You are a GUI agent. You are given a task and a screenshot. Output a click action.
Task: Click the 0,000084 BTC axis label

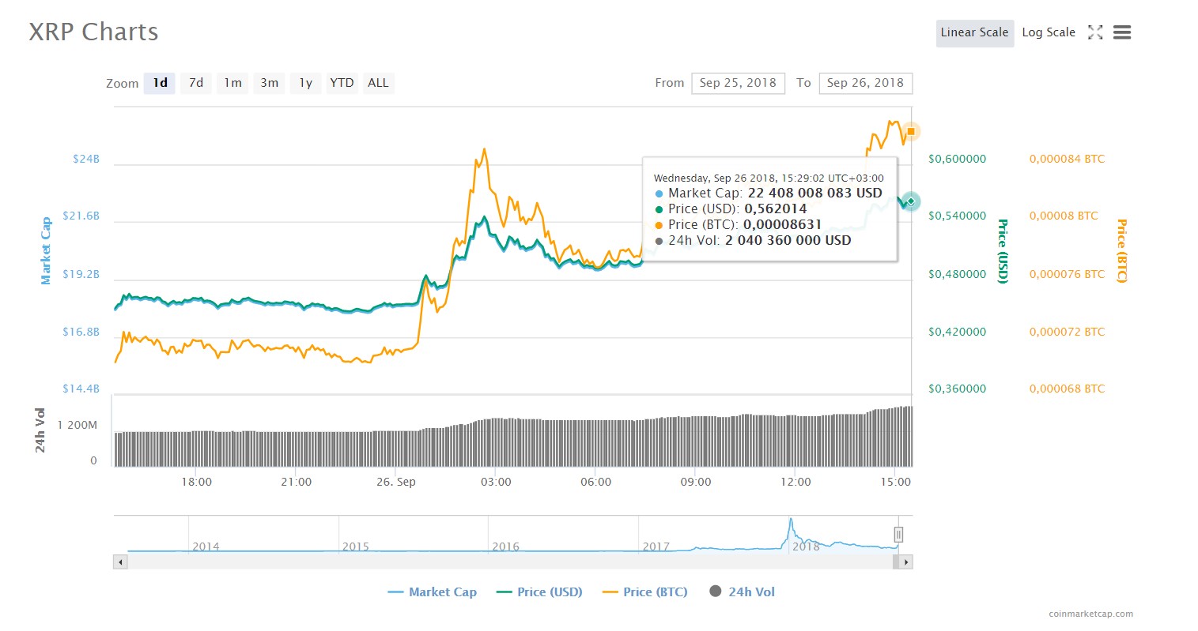(1067, 159)
